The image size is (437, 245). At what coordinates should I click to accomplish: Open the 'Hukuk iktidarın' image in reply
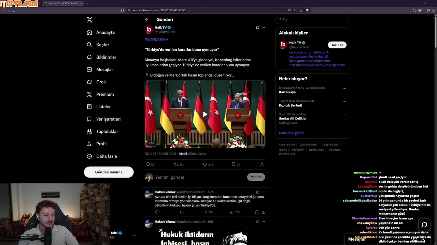(201, 236)
